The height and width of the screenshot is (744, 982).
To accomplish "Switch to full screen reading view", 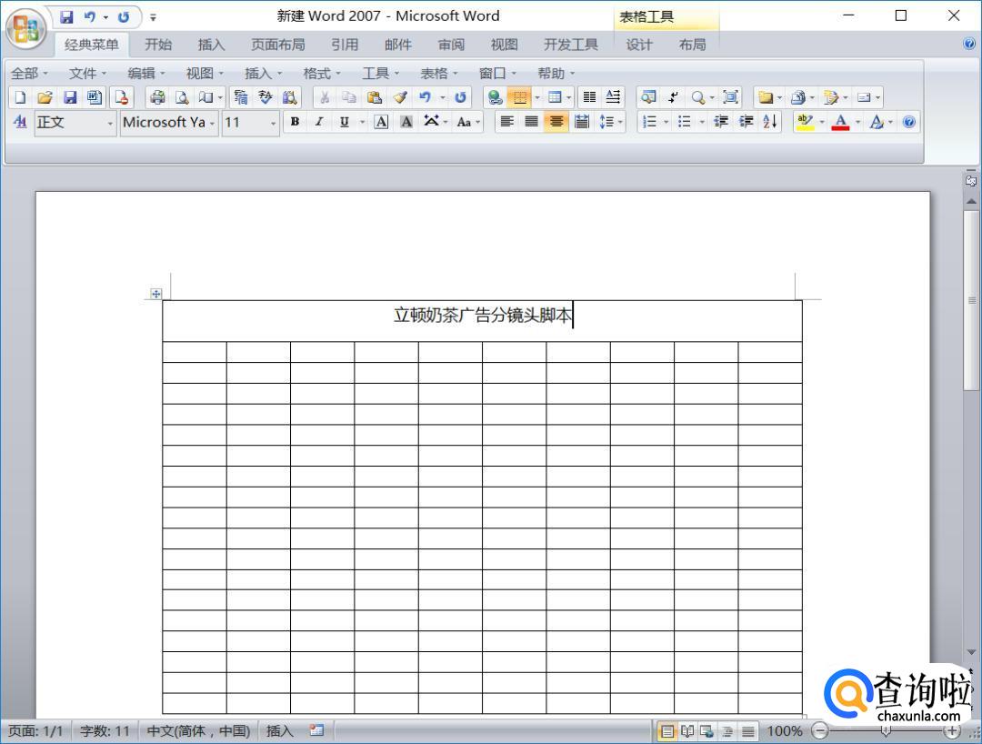I will point(687,731).
